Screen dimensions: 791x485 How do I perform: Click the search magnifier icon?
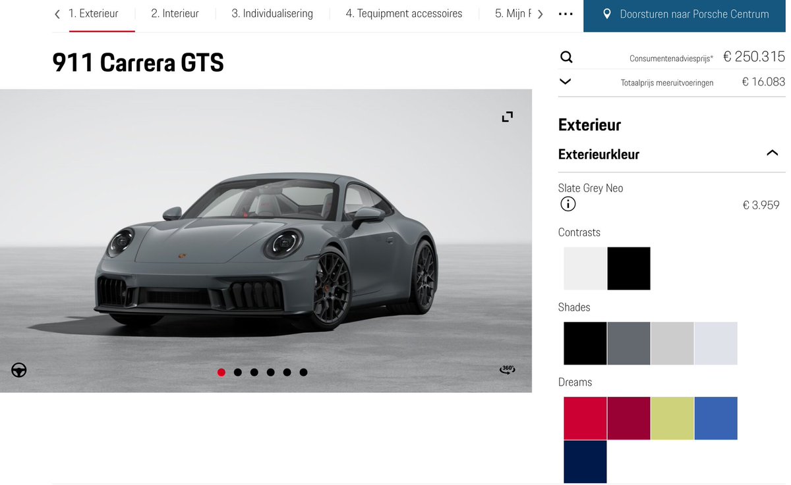pyautogui.click(x=566, y=57)
